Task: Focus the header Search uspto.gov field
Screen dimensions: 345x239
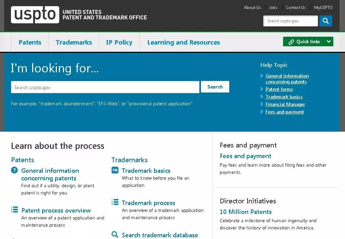Action: coord(291,21)
